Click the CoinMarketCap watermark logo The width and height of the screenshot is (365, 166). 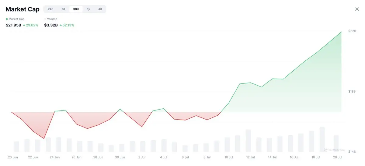pos(335,149)
